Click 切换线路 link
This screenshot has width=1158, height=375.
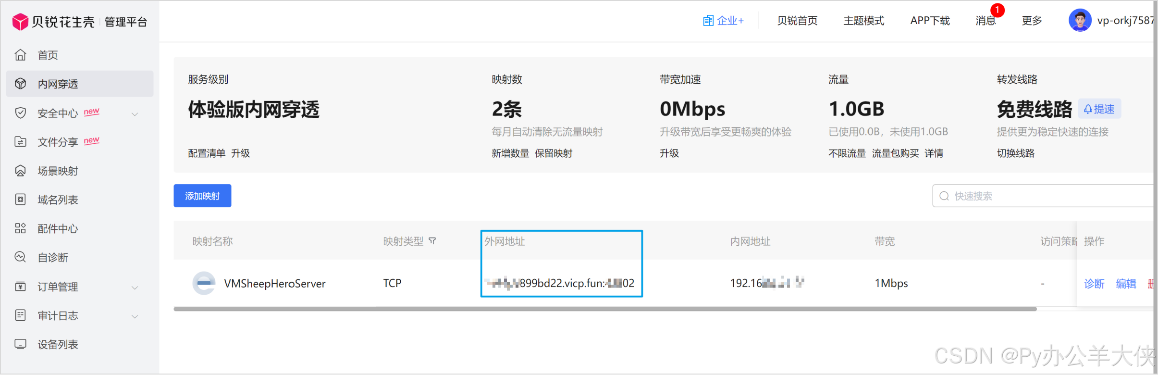(x=1016, y=153)
